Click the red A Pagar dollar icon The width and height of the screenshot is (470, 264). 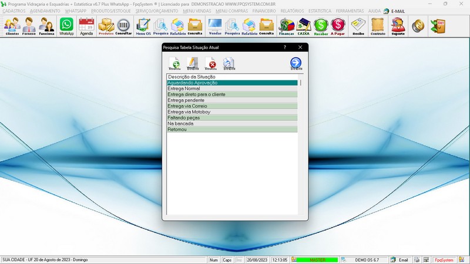pos(338,26)
